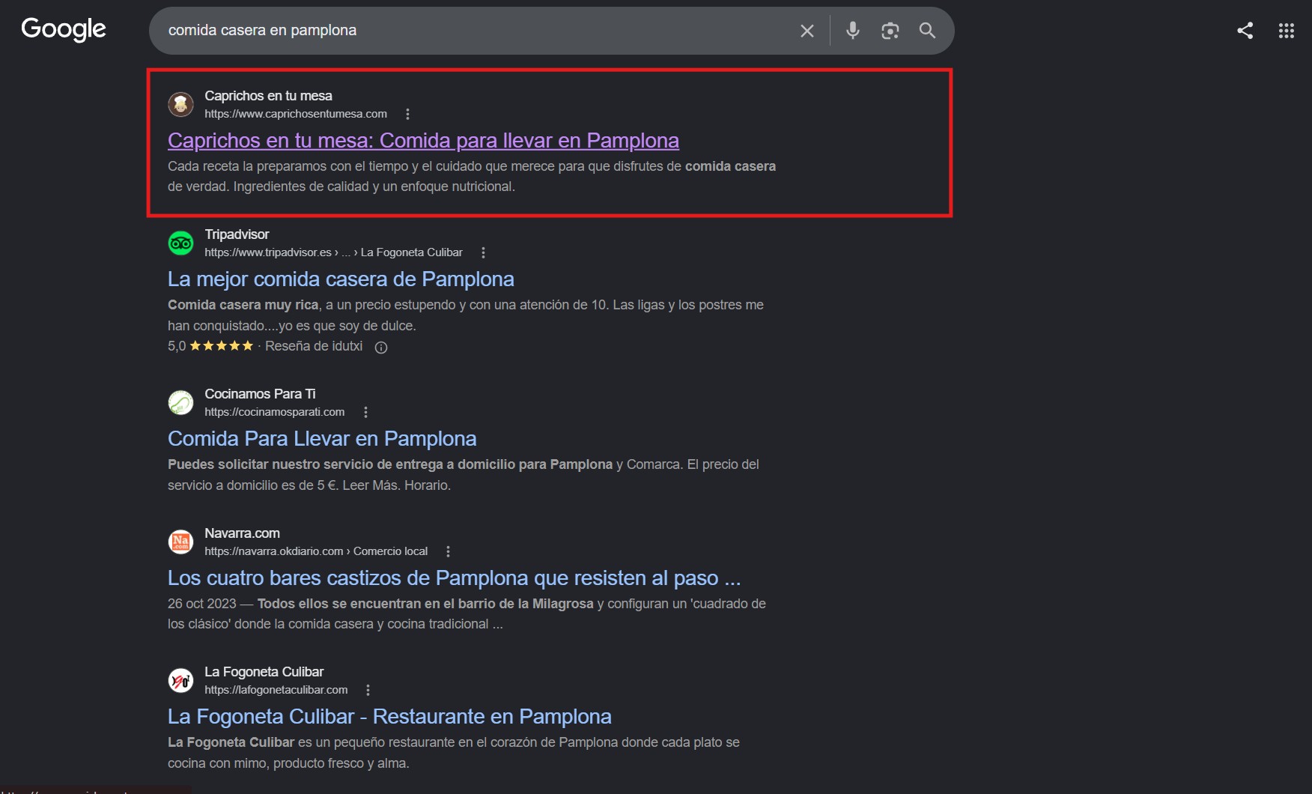This screenshot has height=794, width=1312.
Task: Click the Cocinamos Para Ti favicon
Action: tap(180, 402)
